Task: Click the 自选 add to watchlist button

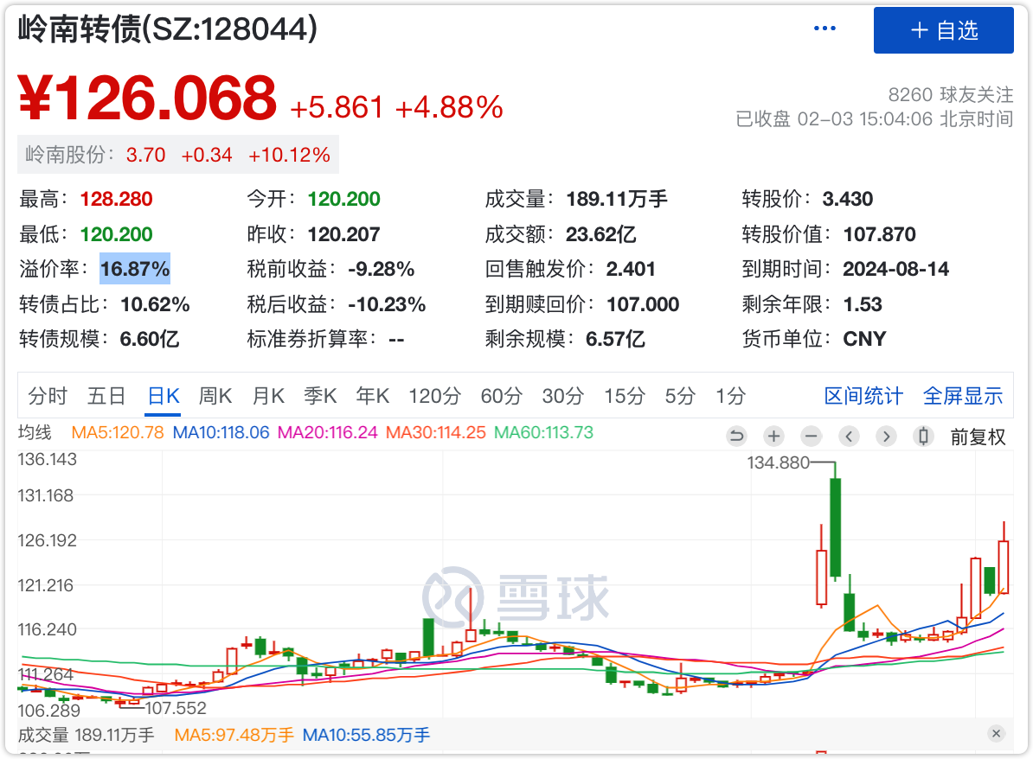Action: tap(943, 30)
